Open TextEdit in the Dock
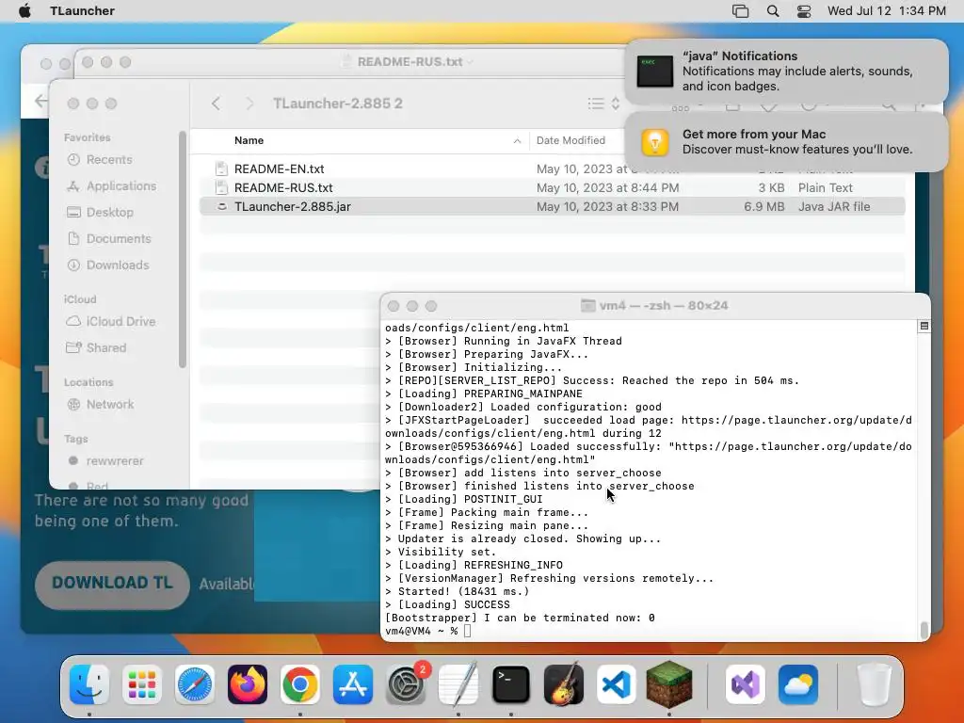The width and height of the screenshot is (964, 723). click(x=458, y=684)
